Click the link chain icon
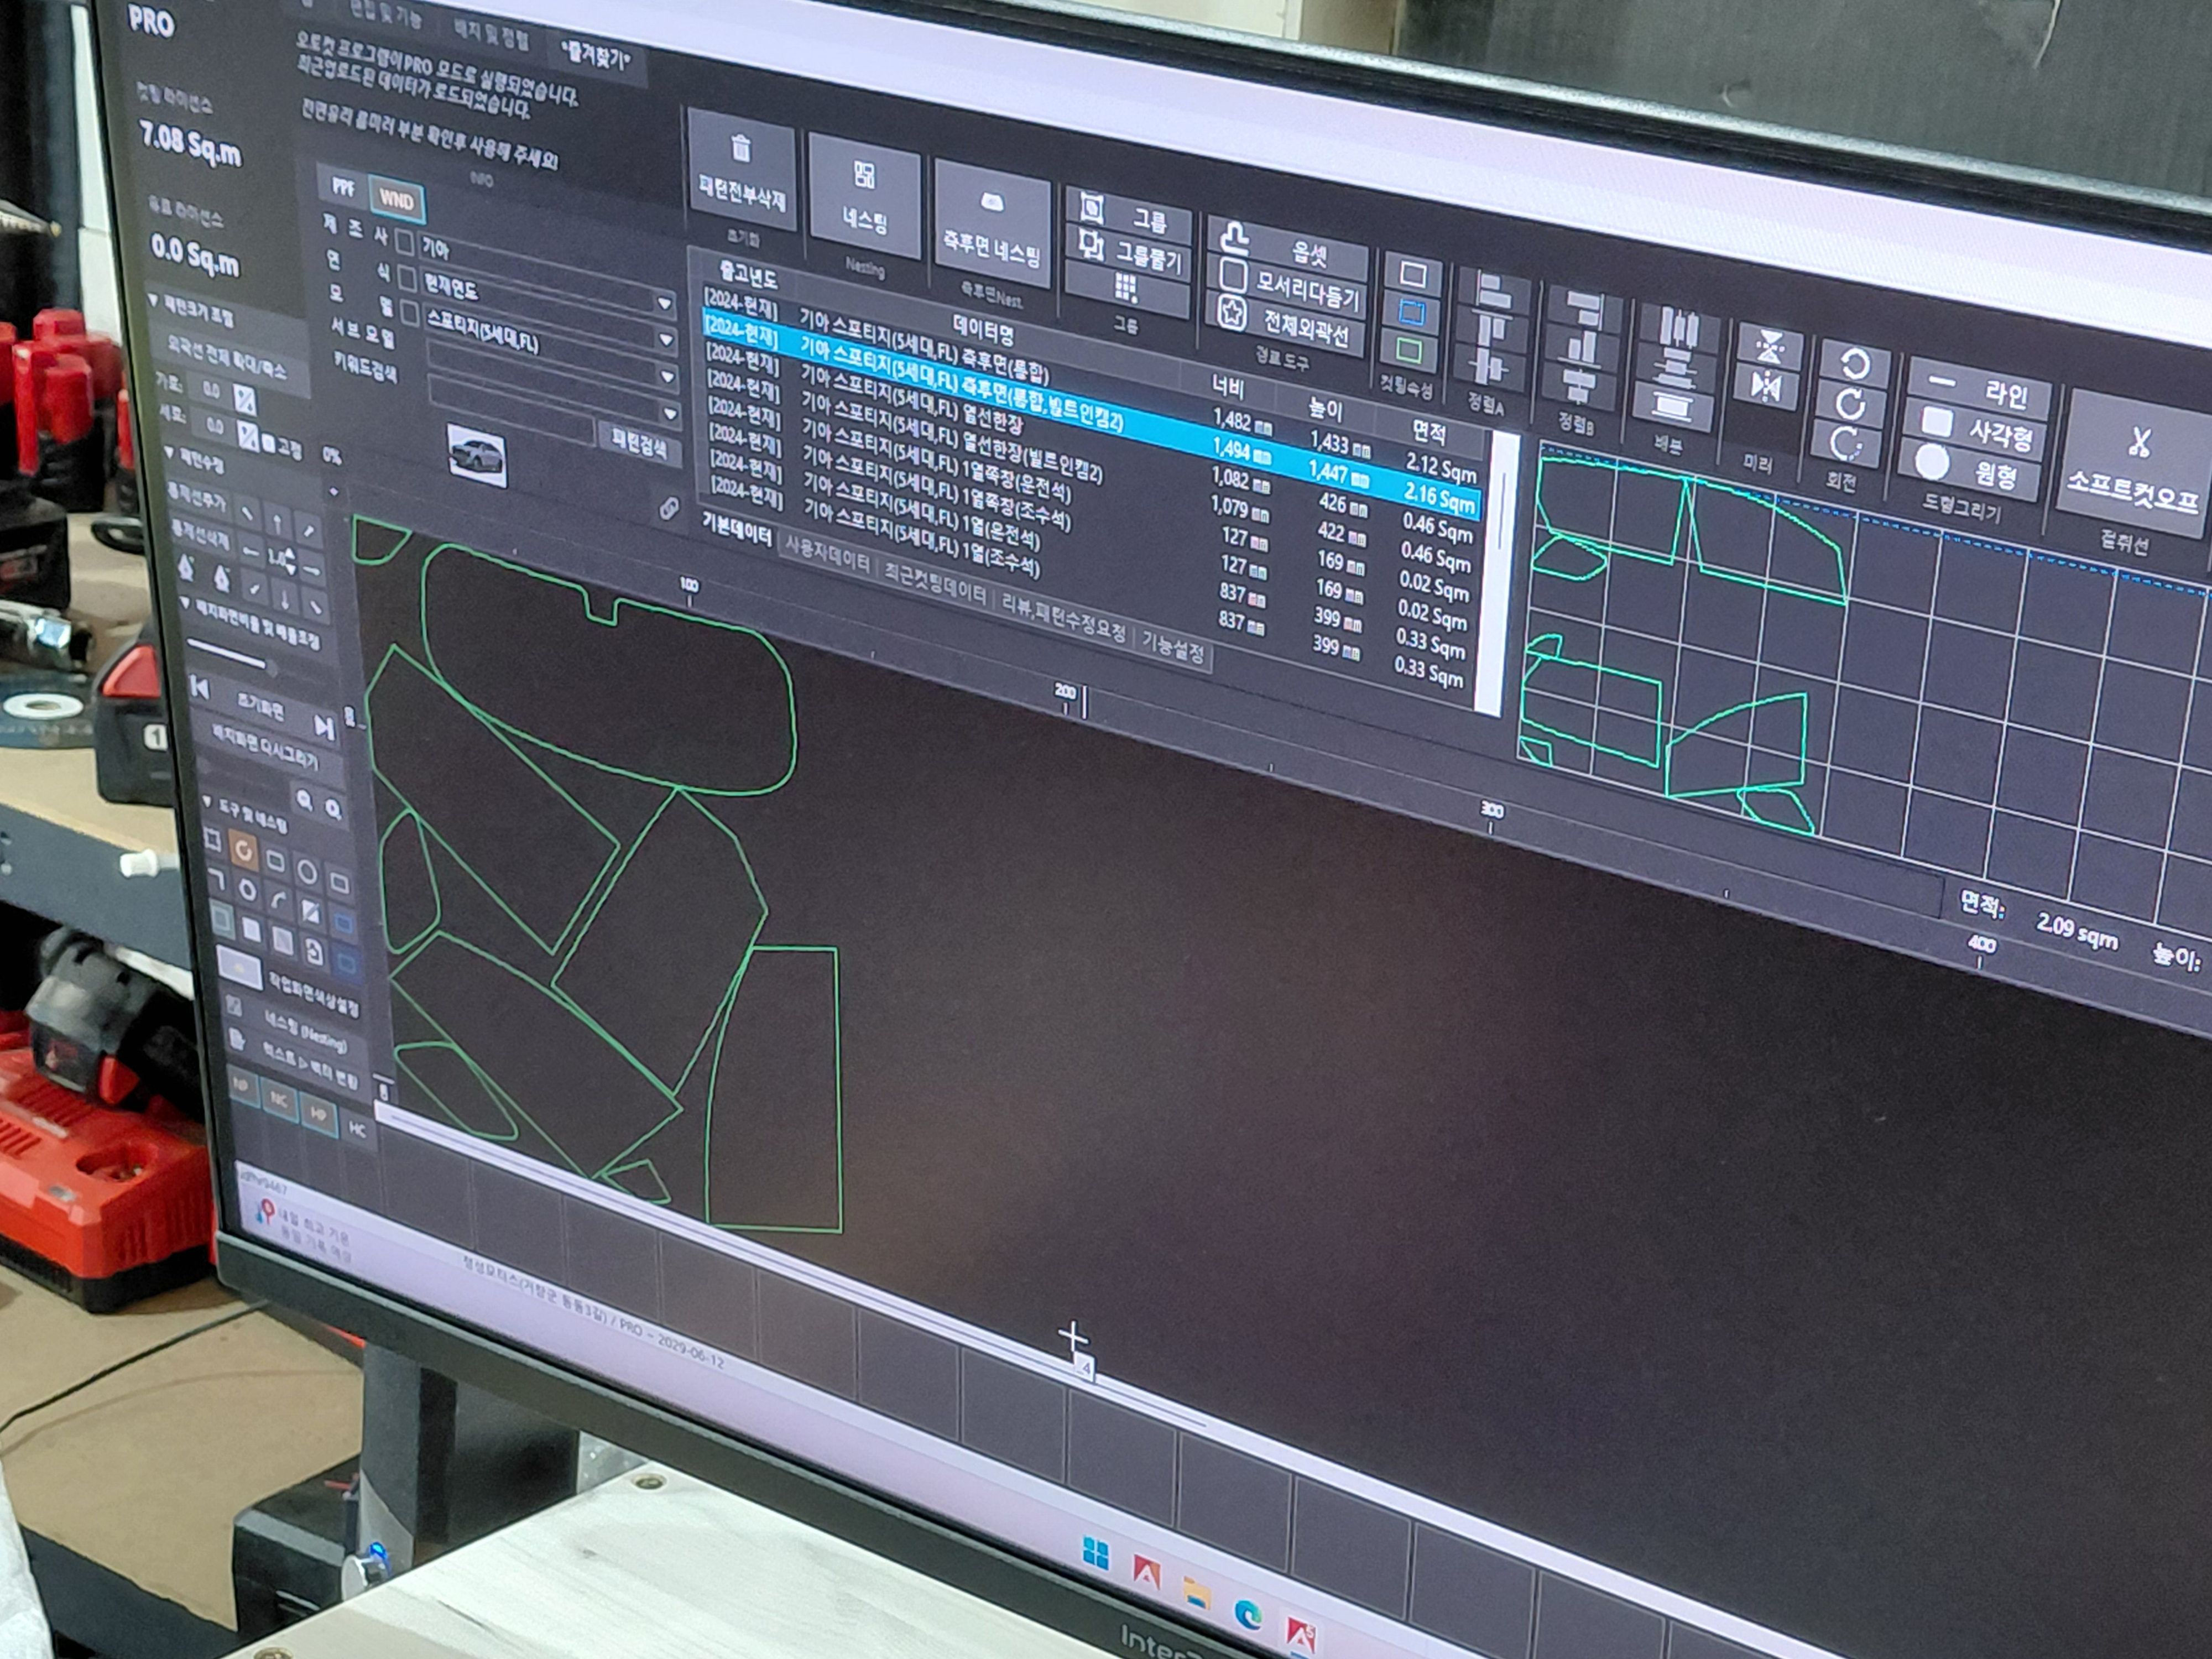The height and width of the screenshot is (1659, 2212). (670, 508)
